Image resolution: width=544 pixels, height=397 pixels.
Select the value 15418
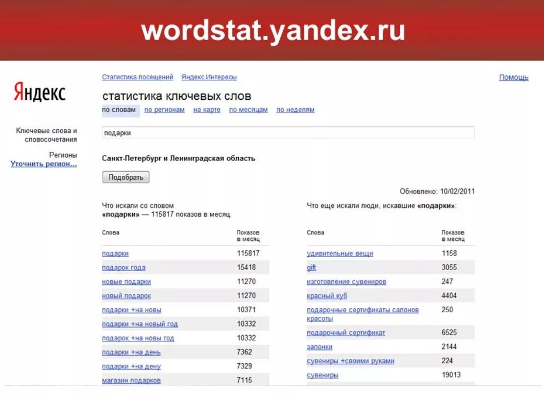coord(247,267)
